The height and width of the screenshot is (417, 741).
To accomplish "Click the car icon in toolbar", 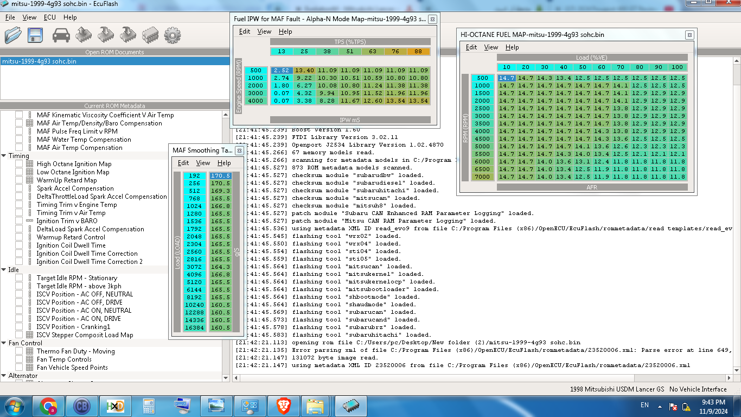I will point(61,35).
